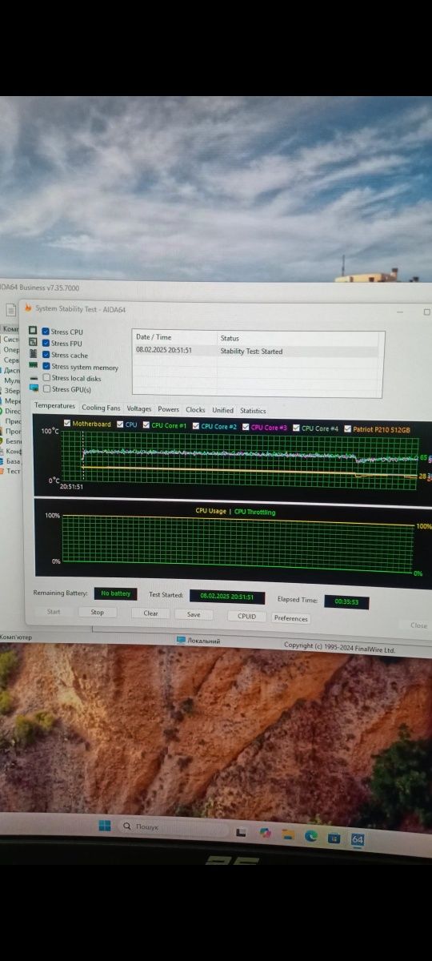
Task: Select the Stability Test: Started log row
Action: 258,351
